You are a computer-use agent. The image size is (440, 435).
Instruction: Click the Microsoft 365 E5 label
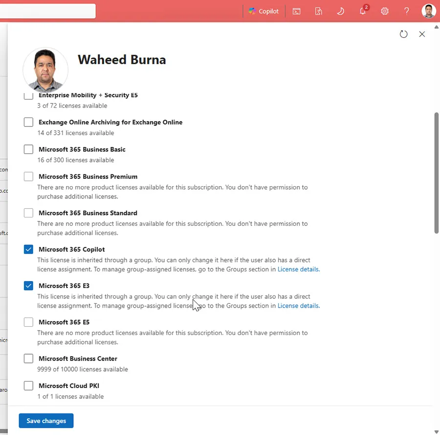tap(64, 322)
